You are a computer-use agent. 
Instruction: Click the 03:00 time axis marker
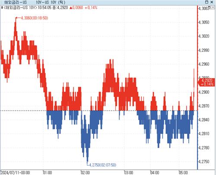129,172
